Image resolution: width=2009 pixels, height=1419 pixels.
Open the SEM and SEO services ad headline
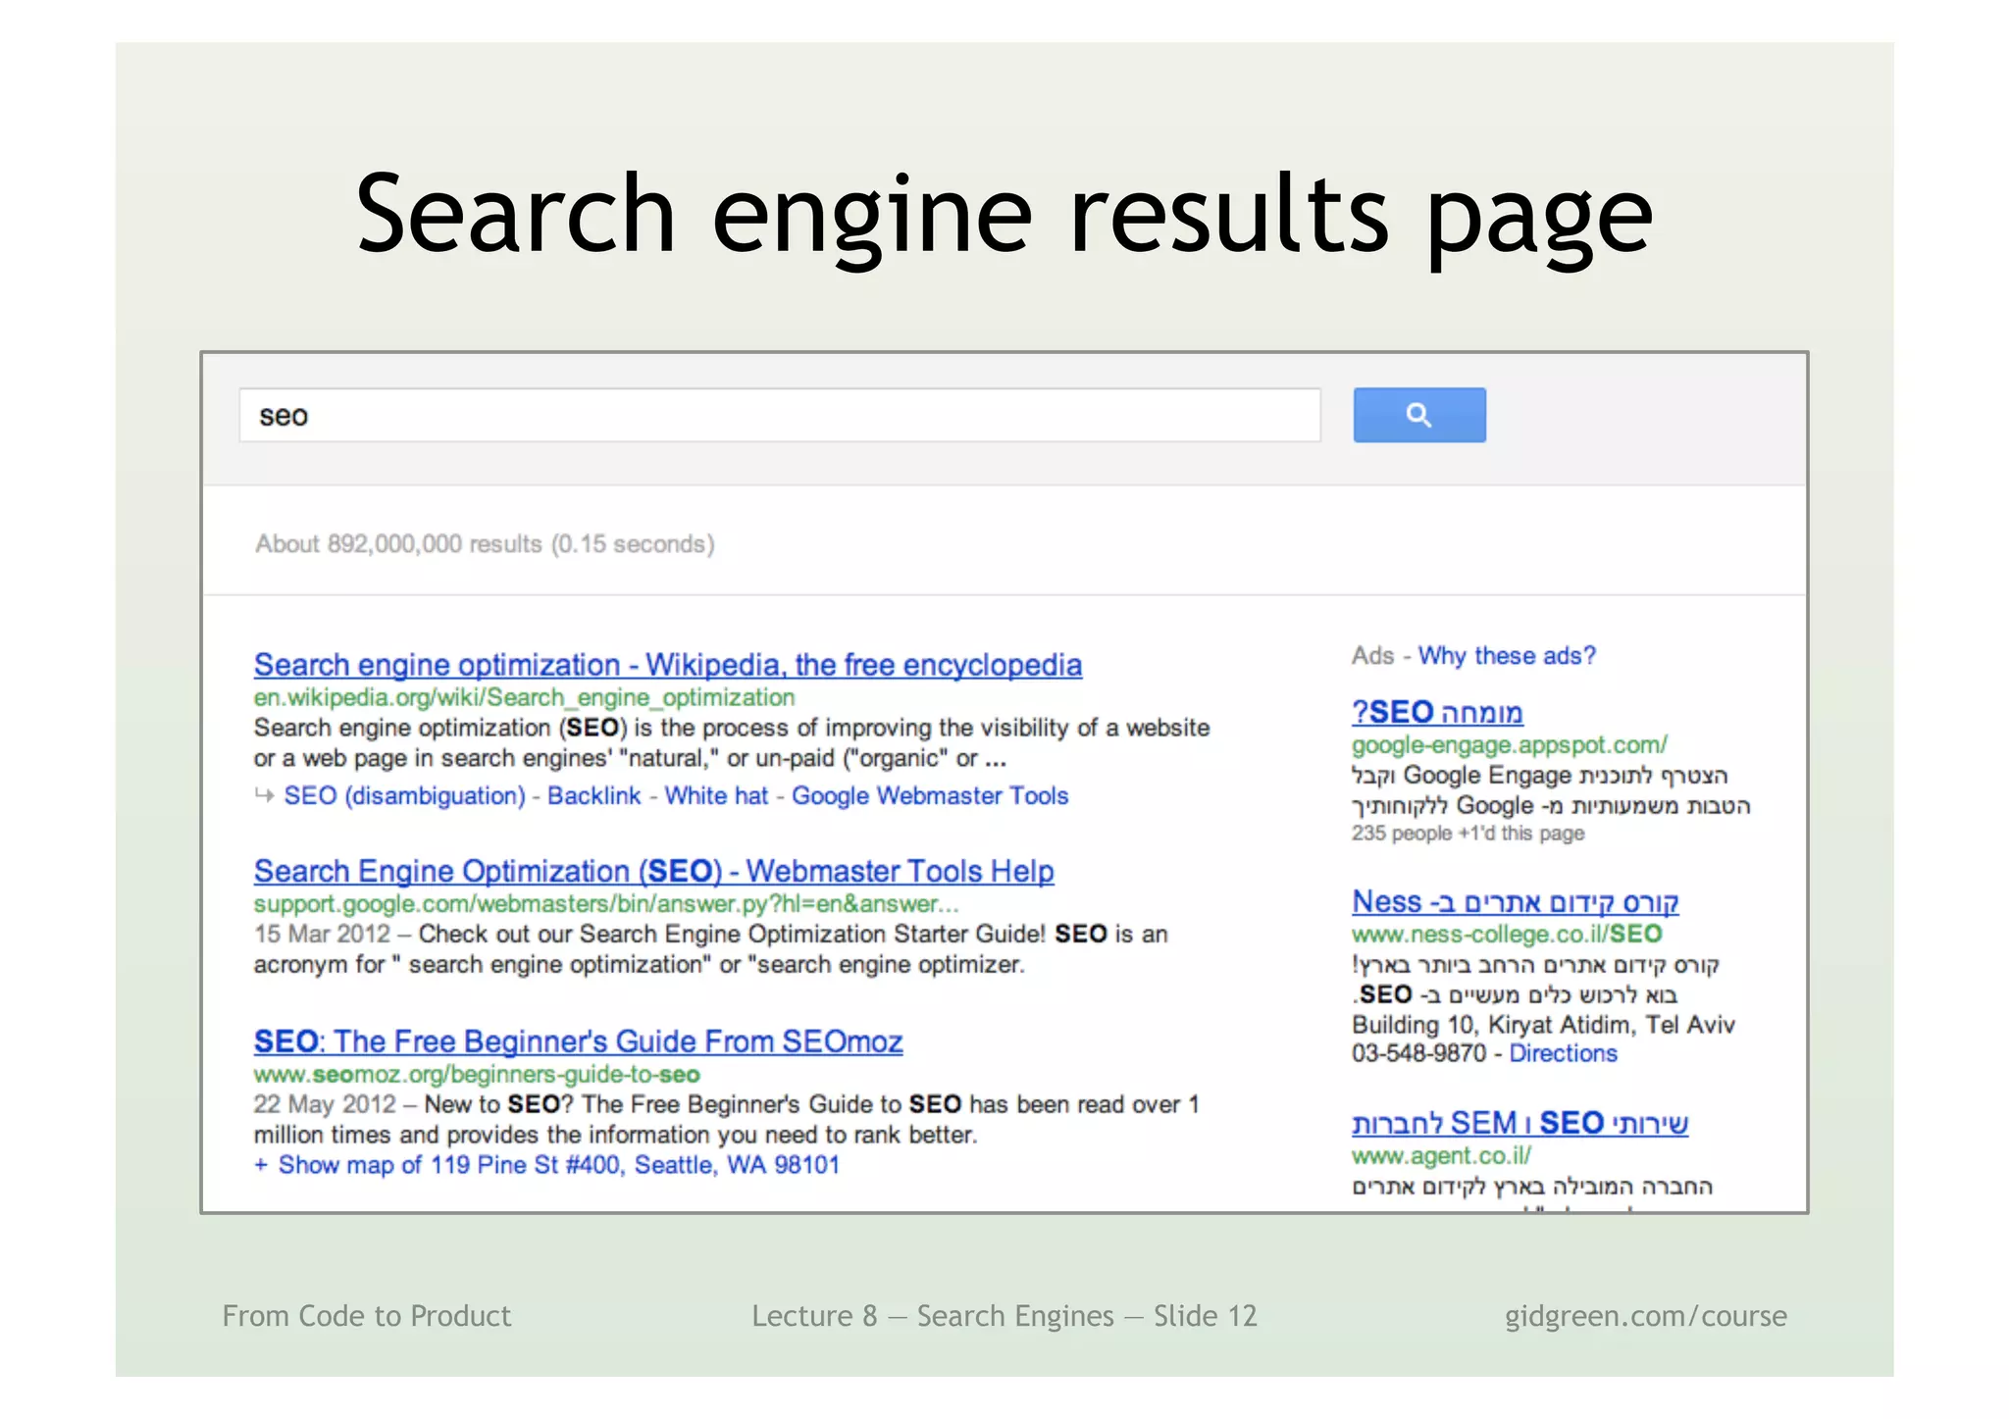[1520, 1123]
